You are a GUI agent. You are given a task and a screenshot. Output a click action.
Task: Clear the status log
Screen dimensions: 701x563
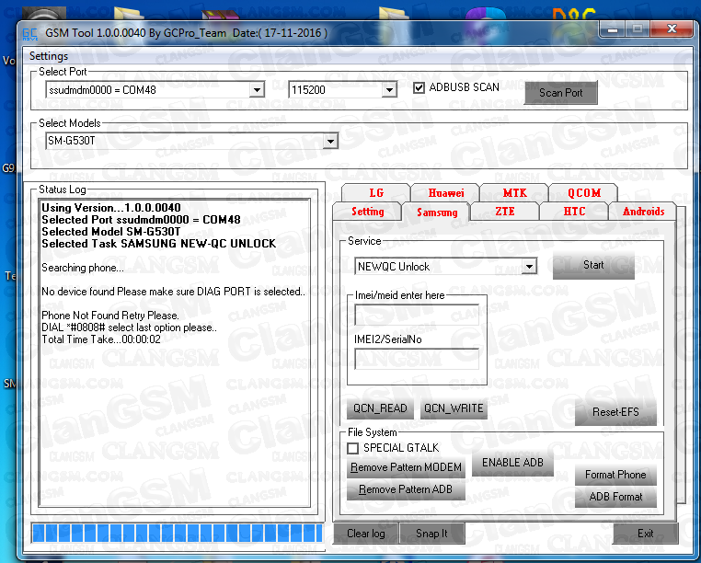[x=366, y=534]
